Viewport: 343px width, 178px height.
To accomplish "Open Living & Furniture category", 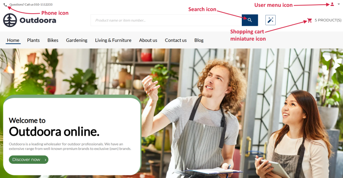I will [113, 40].
